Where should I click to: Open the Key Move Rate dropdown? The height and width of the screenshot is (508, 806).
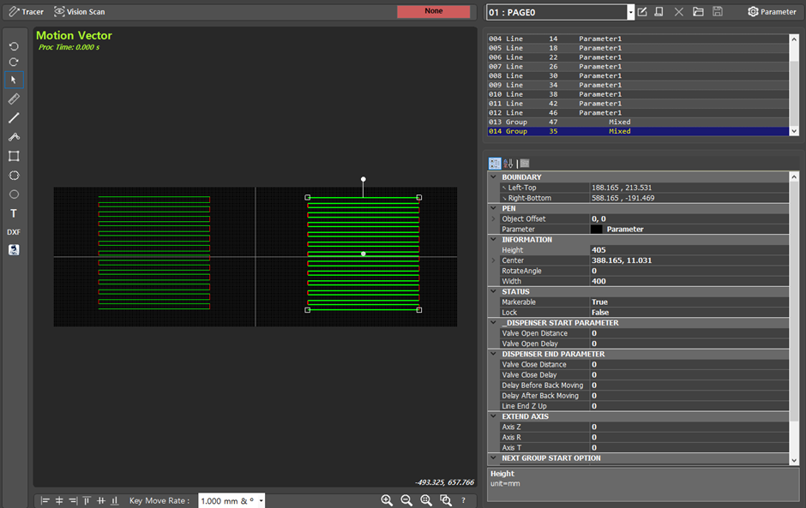pyautogui.click(x=261, y=500)
